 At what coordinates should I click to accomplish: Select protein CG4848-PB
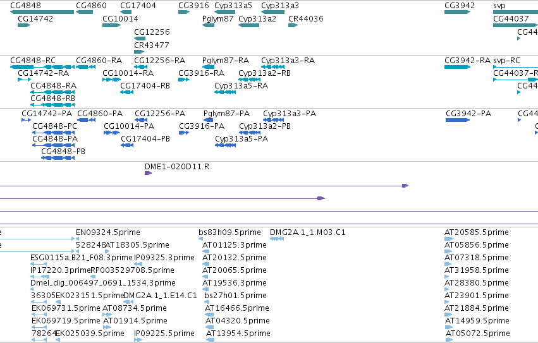tap(58, 158)
